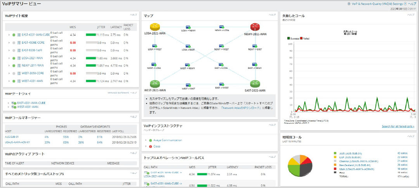
Task: Select the NEWY -> EAST link icon on map
Action: [x=255, y=46]
